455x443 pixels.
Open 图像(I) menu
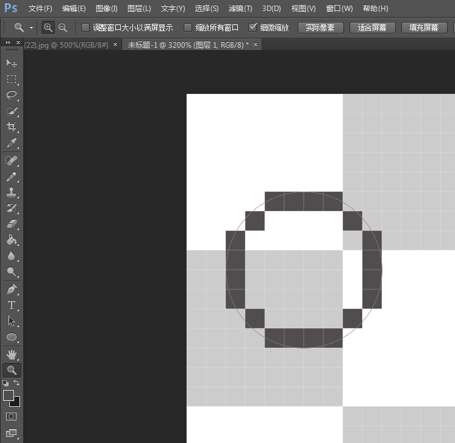[x=107, y=9]
